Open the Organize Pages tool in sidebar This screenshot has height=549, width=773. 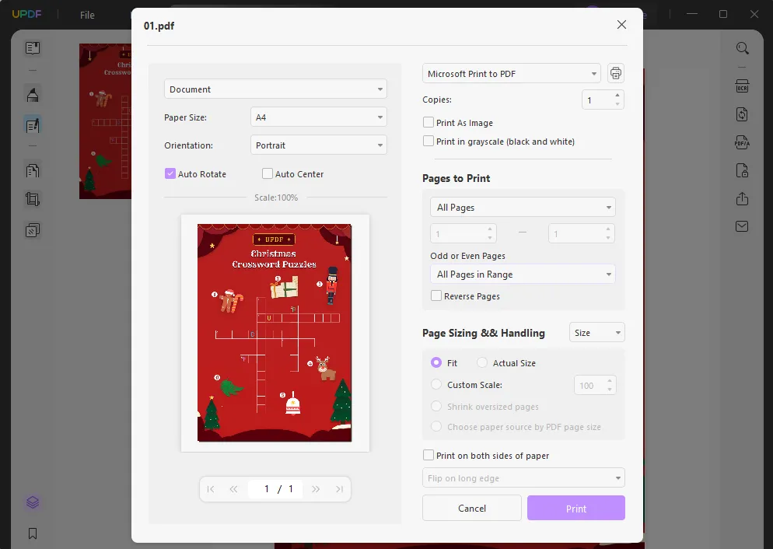coord(33,171)
